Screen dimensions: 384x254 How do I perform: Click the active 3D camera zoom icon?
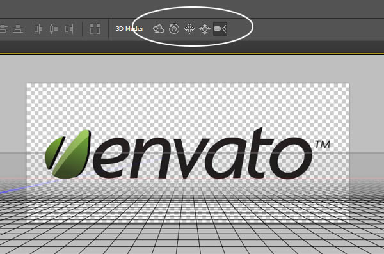220,29
